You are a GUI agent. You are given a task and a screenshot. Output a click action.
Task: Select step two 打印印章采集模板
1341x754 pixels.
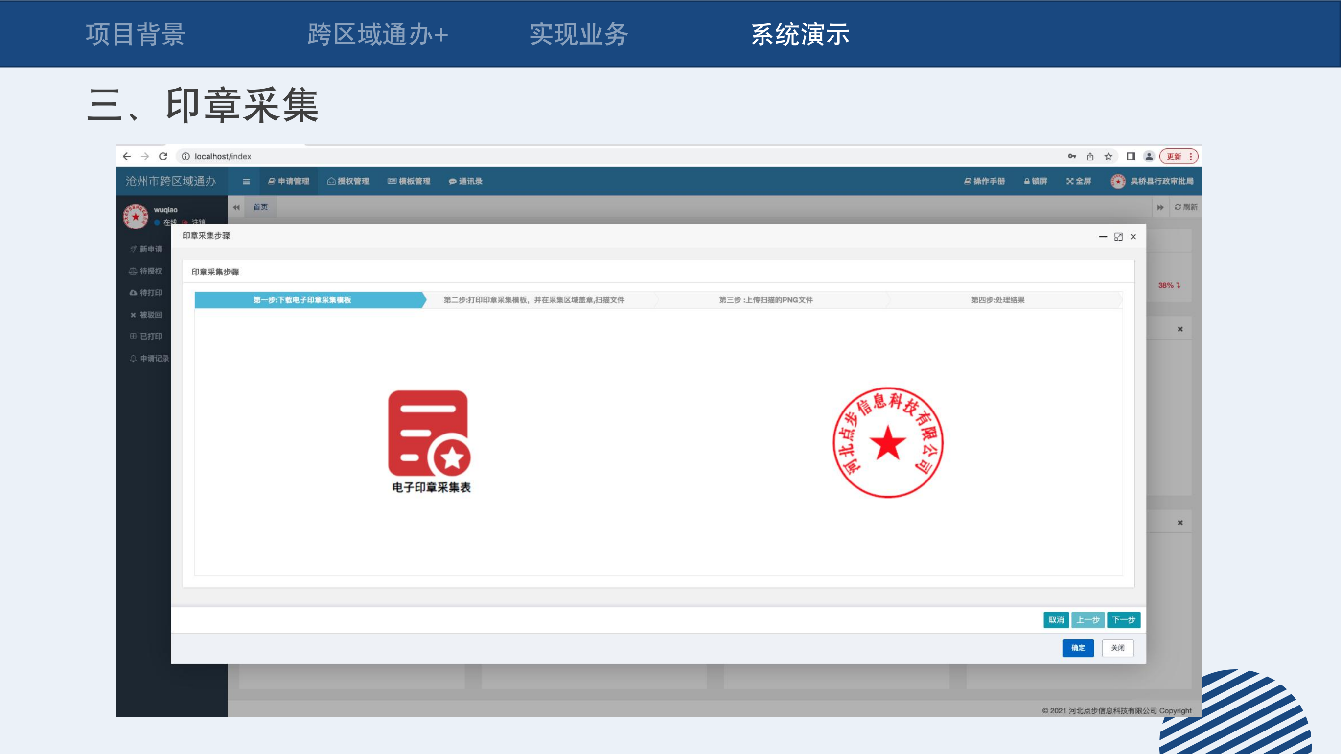point(533,300)
